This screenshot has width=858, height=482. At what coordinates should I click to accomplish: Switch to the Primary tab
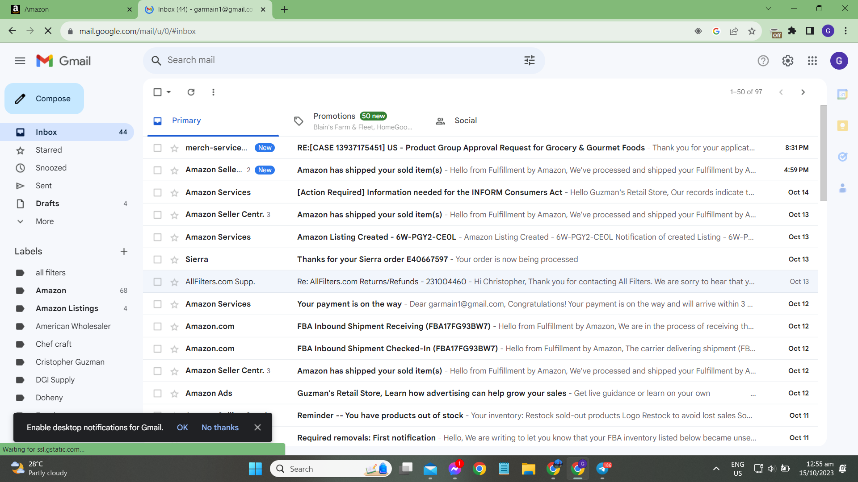click(213, 120)
